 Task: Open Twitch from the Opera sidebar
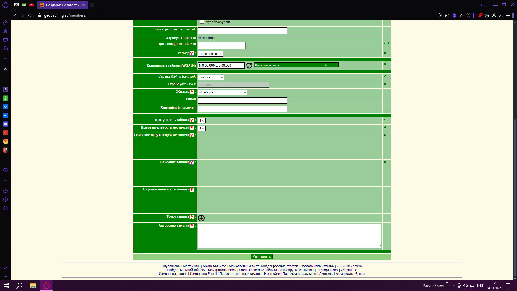[5, 89]
